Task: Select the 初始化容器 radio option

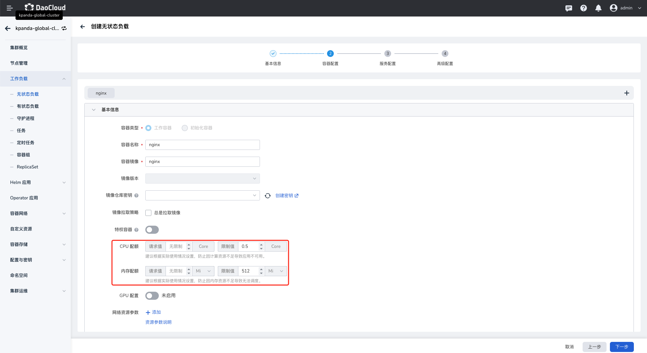Action: pyautogui.click(x=185, y=128)
